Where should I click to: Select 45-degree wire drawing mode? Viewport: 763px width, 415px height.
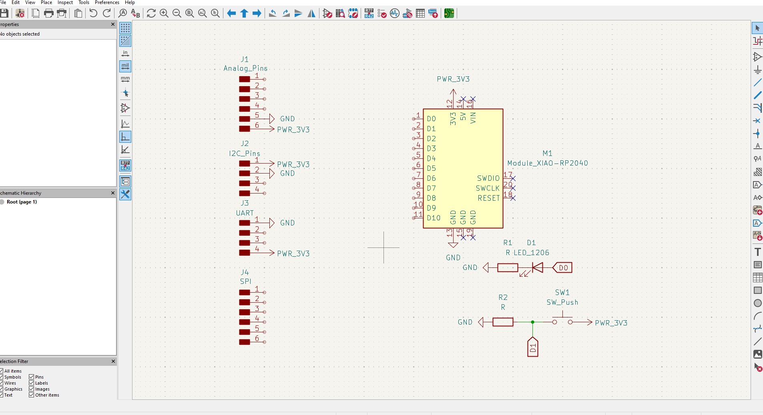pyautogui.click(x=125, y=150)
